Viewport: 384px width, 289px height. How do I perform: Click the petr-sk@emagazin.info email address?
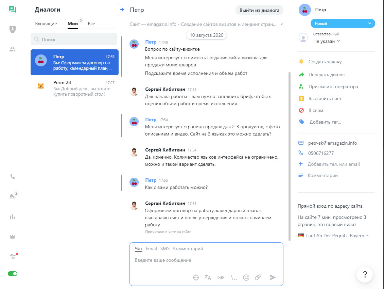(x=332, y=143)
